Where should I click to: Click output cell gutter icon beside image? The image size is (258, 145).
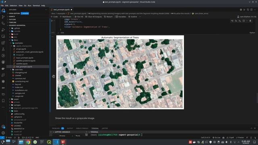54,76
